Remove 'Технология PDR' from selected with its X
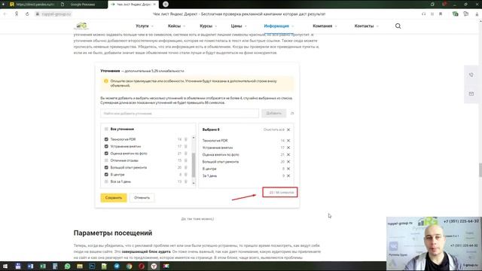 pos(288,141)
